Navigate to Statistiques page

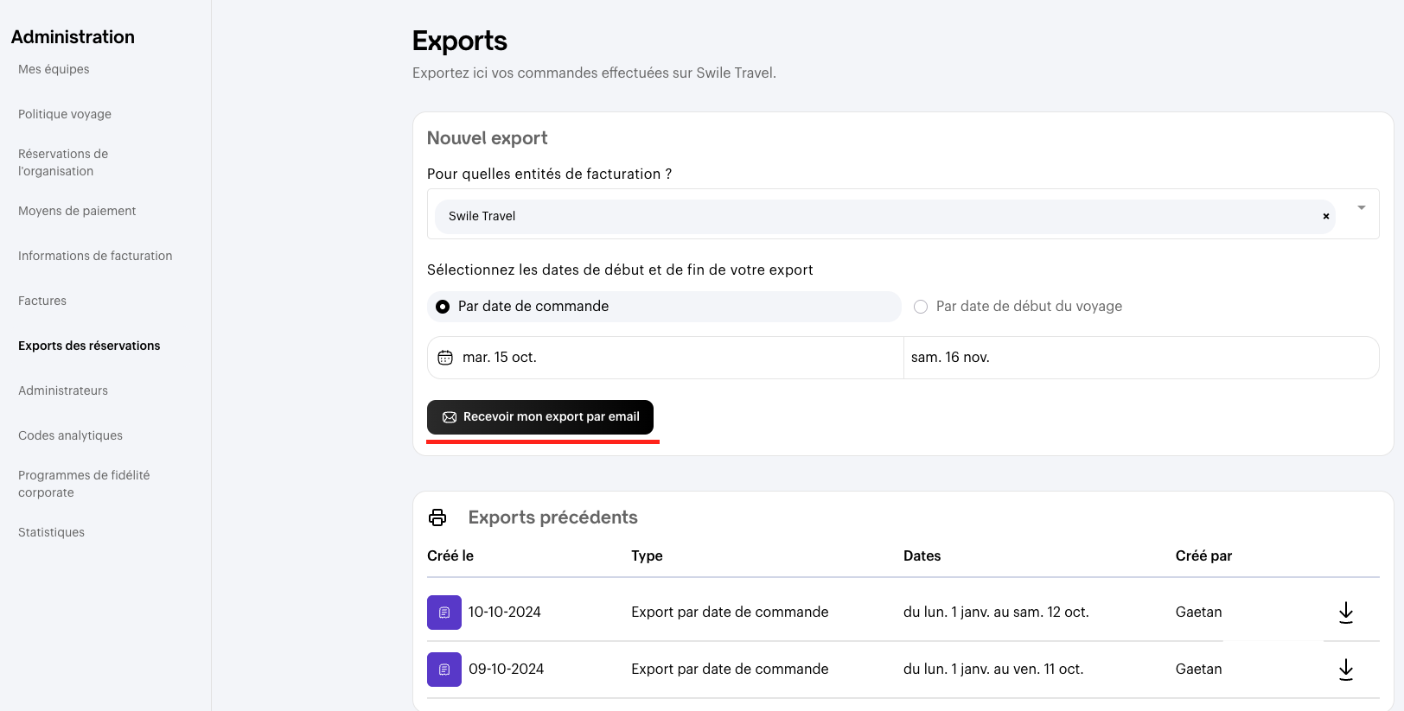pos(52,532)
